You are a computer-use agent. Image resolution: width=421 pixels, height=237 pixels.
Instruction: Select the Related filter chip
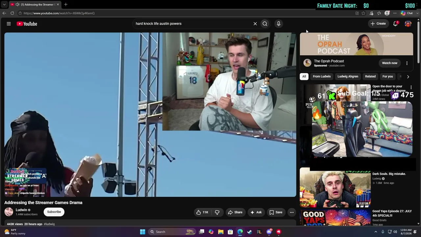pos(370,77)
